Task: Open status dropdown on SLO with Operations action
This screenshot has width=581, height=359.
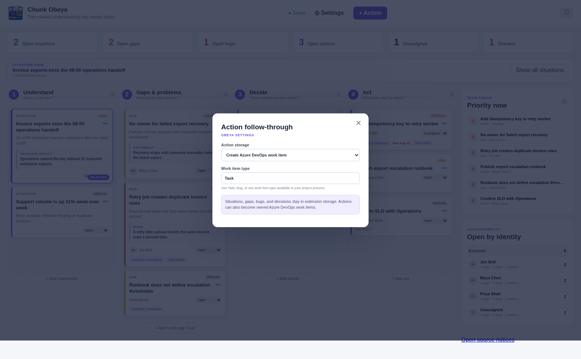Action: point(435,221)
